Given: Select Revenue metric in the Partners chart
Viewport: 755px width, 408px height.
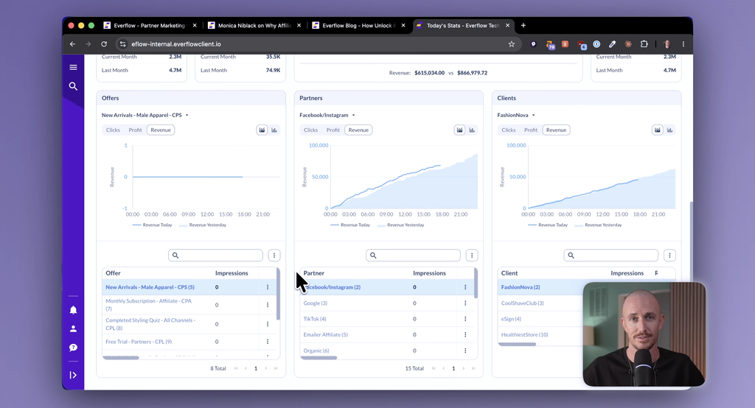Looking at the screenshot, I should point(359,130).
